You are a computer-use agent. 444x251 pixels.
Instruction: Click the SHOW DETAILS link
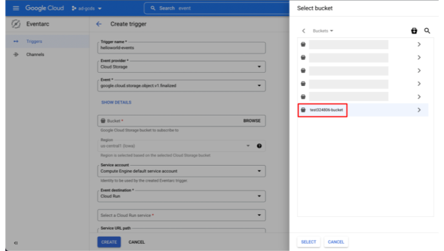click(116, 102)
